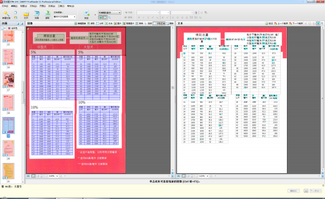Click the Edit Image (编辑图像) tool
The height and width of the screenshot is (199, 325).
pyautogui.click(x=80, y=23)
